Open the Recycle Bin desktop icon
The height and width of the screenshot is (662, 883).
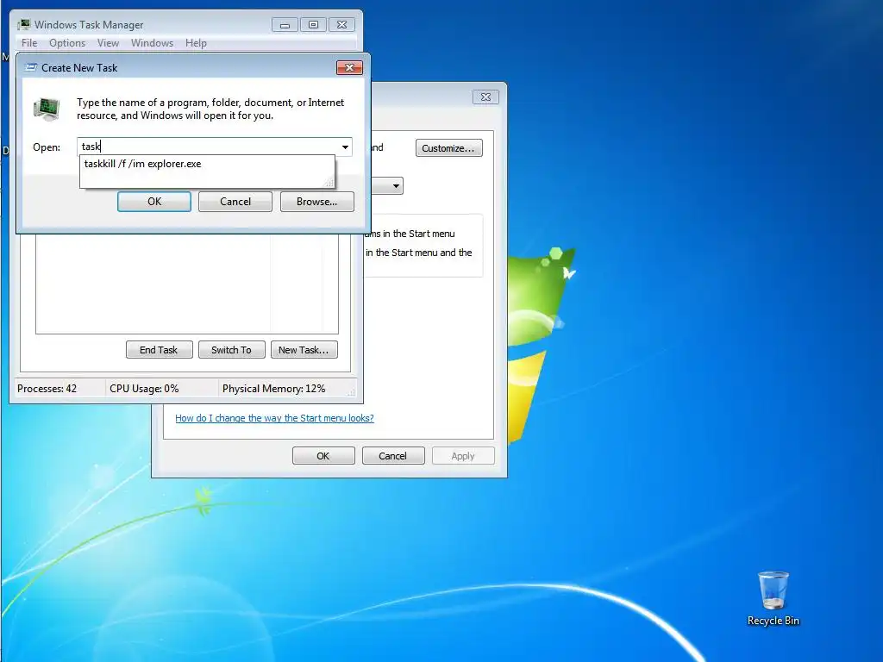pos(773,598)
